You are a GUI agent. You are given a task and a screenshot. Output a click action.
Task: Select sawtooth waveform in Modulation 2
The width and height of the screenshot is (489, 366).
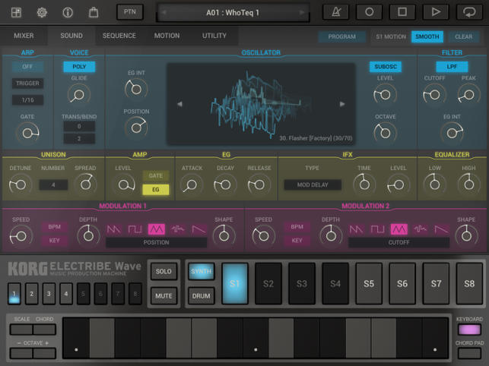tap(356, 229)
